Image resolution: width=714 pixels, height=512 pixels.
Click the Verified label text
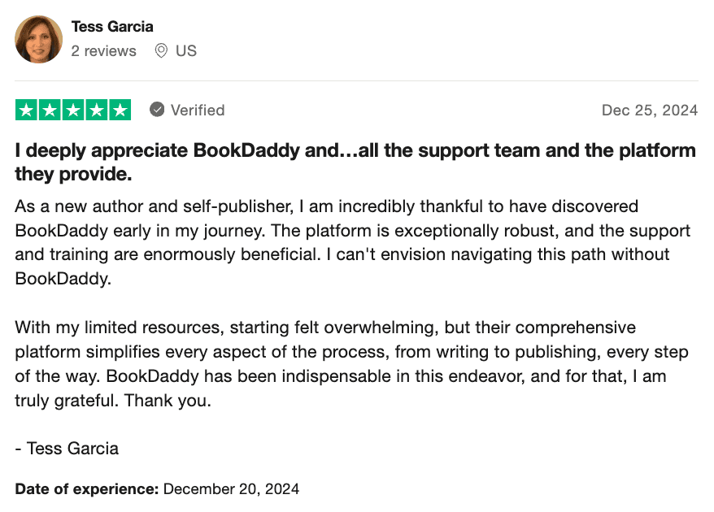tap(198, 110)
